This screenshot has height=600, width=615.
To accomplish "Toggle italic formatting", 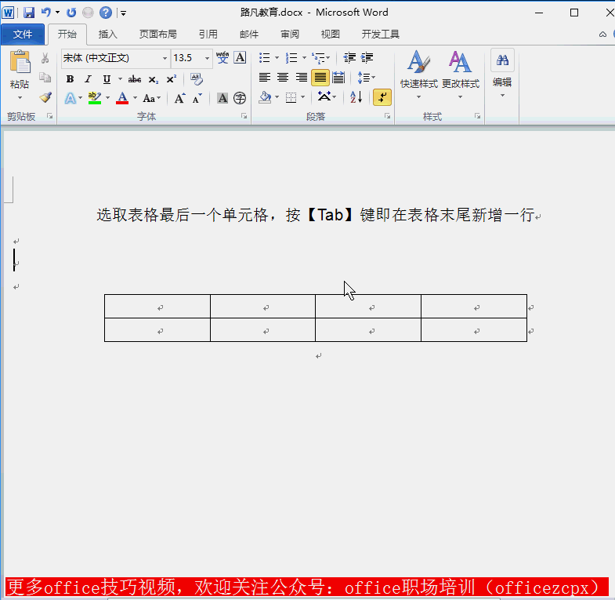I will tap(89, 79).
